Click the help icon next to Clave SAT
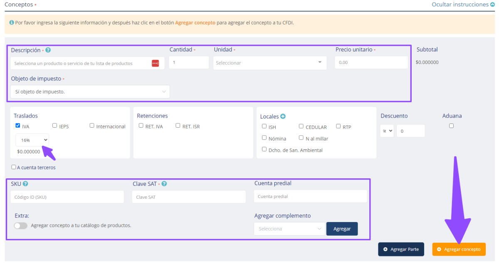 (x=164, y=184)
